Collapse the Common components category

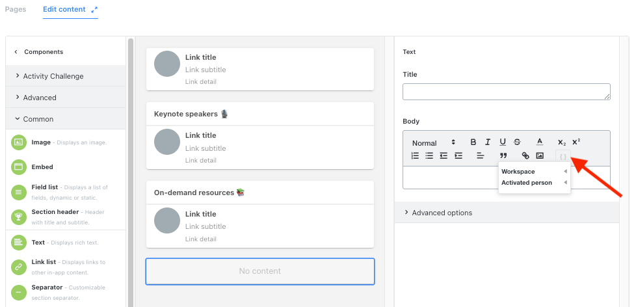[x=66, y=119]
